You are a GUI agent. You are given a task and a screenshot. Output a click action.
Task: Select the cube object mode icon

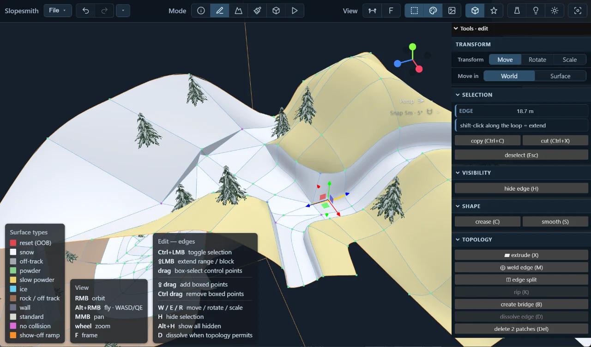276,11
